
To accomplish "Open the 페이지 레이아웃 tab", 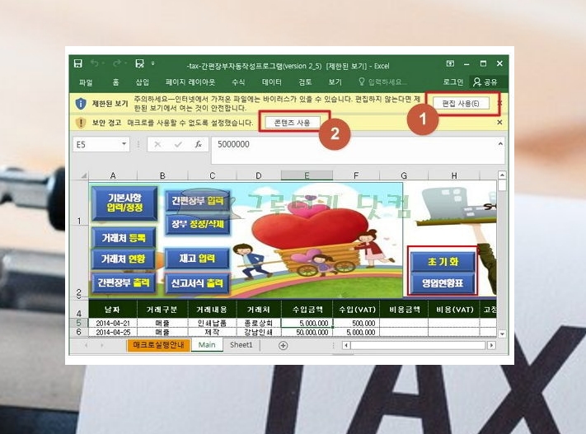I will pos(190,82).
